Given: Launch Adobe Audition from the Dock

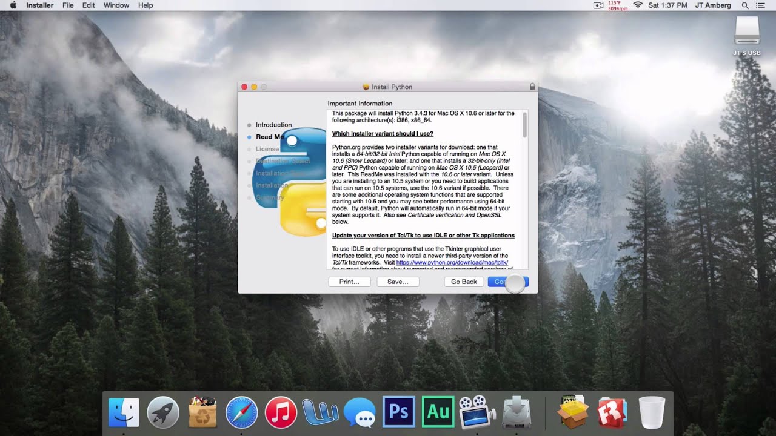Looking at the screenshot, I should click(438, 412).
